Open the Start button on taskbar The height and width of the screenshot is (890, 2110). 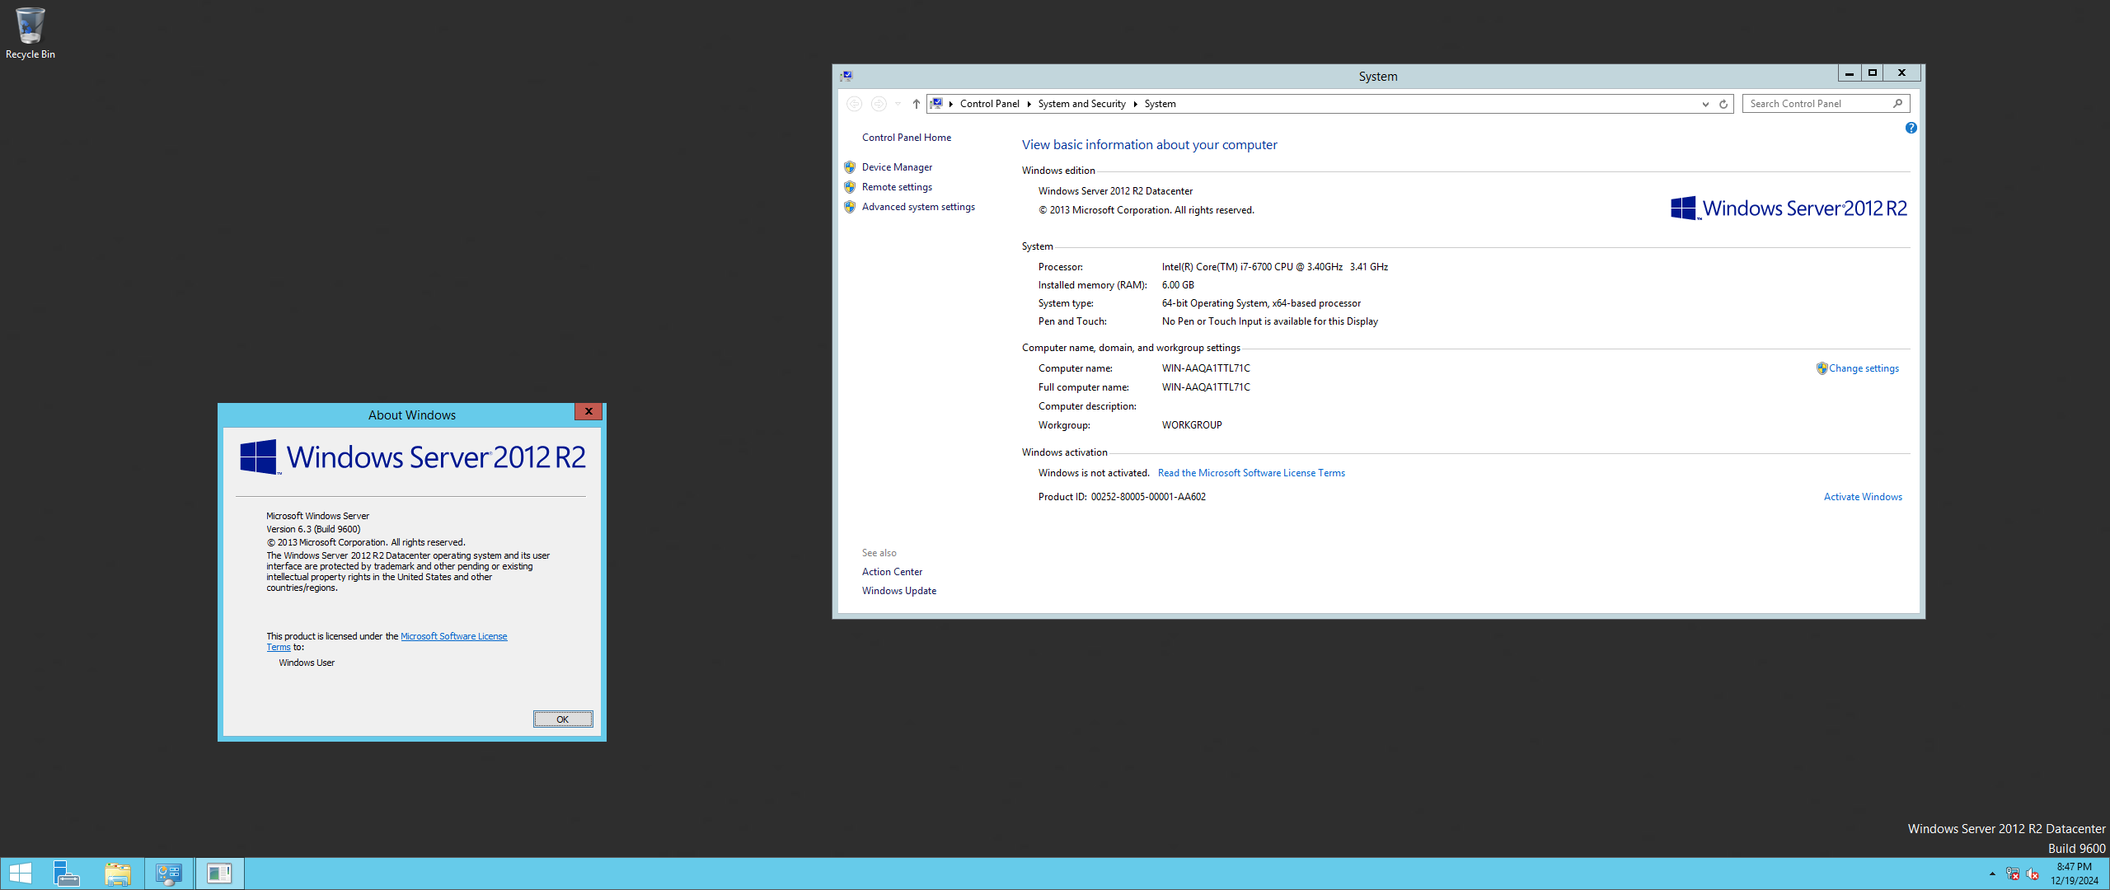pyautogui.click(x=20, y=874)
